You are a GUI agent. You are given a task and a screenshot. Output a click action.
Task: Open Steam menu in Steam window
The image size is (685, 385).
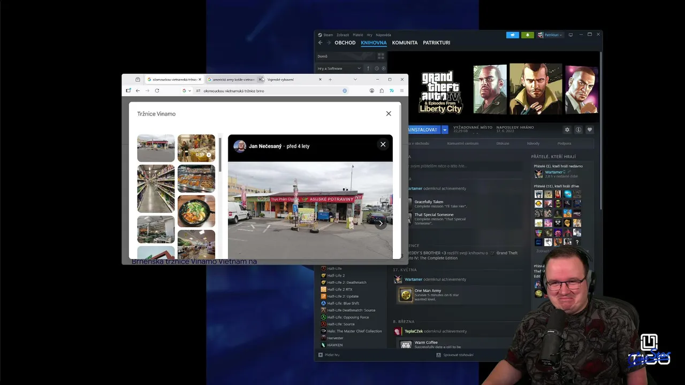[325, 35]
